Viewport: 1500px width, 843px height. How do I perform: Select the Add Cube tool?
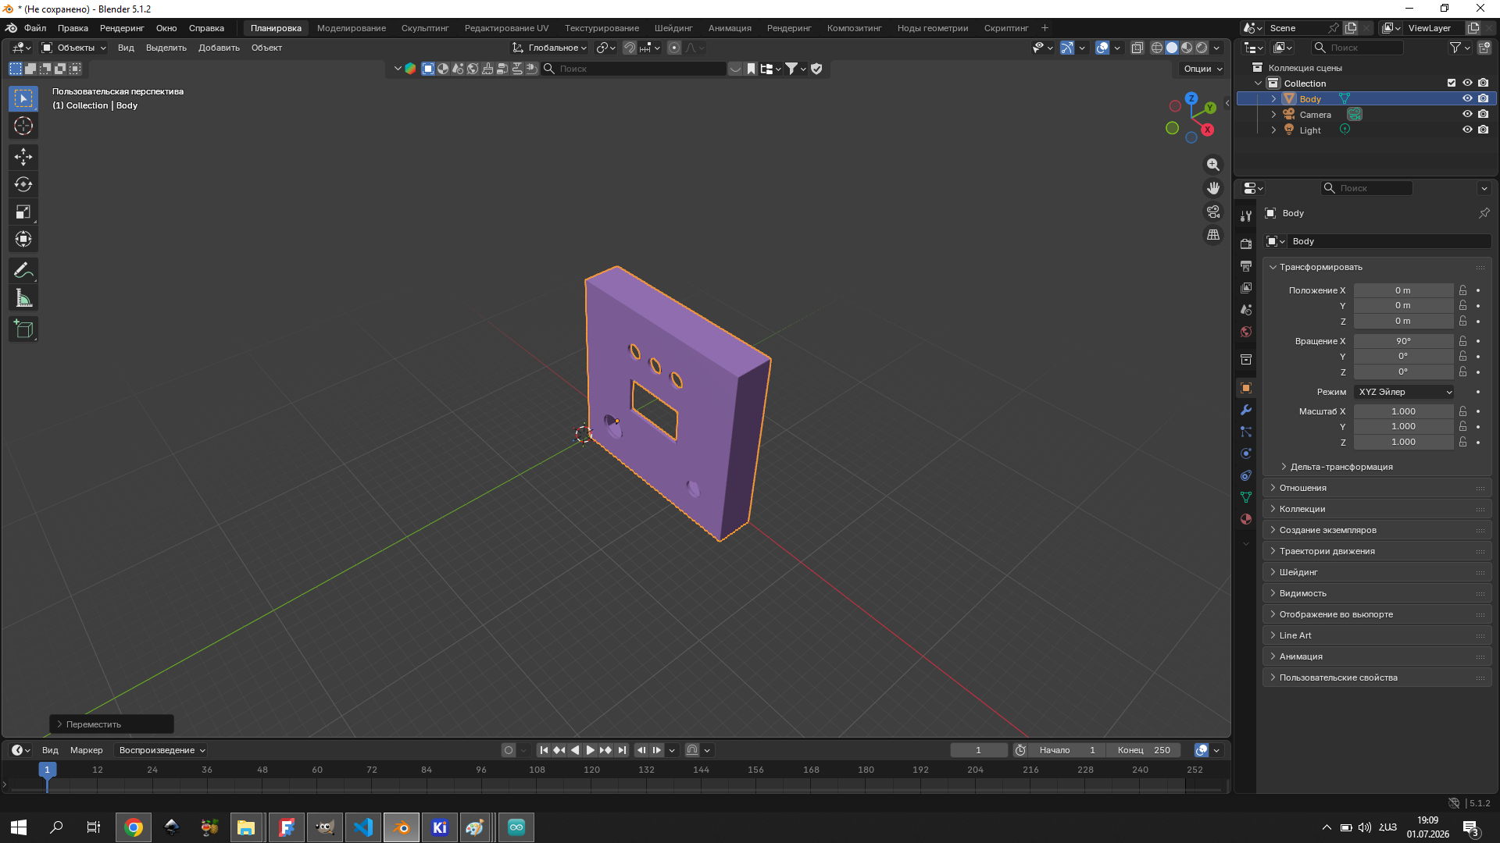tap(23, 329)
